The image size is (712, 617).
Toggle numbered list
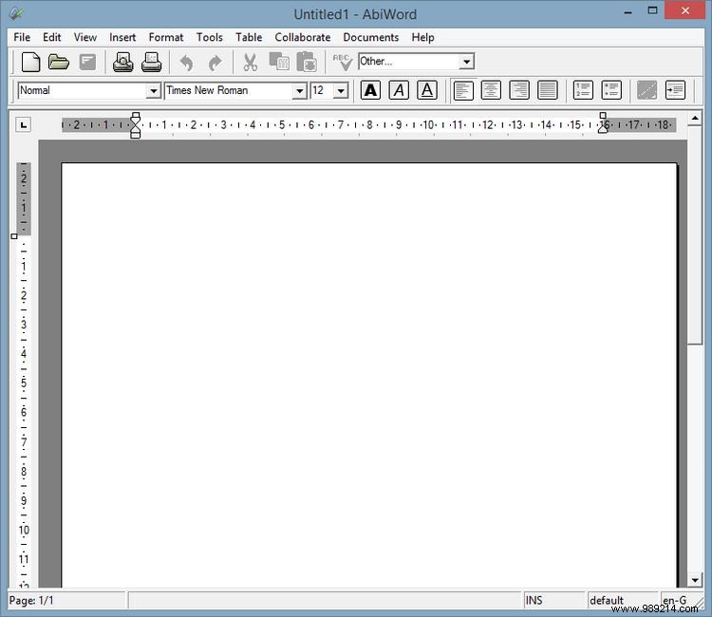(x=583, y=90)
